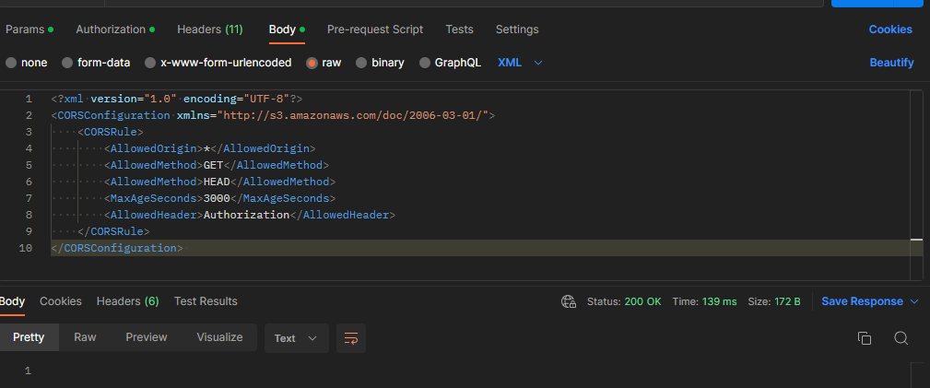
Task: Show the response Test Results tab
Action: coord(206,301)
